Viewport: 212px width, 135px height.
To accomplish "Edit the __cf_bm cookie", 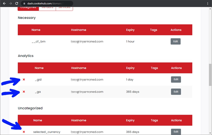I will tap(175, 41).
